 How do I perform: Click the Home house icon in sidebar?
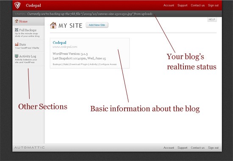point(17,21)
